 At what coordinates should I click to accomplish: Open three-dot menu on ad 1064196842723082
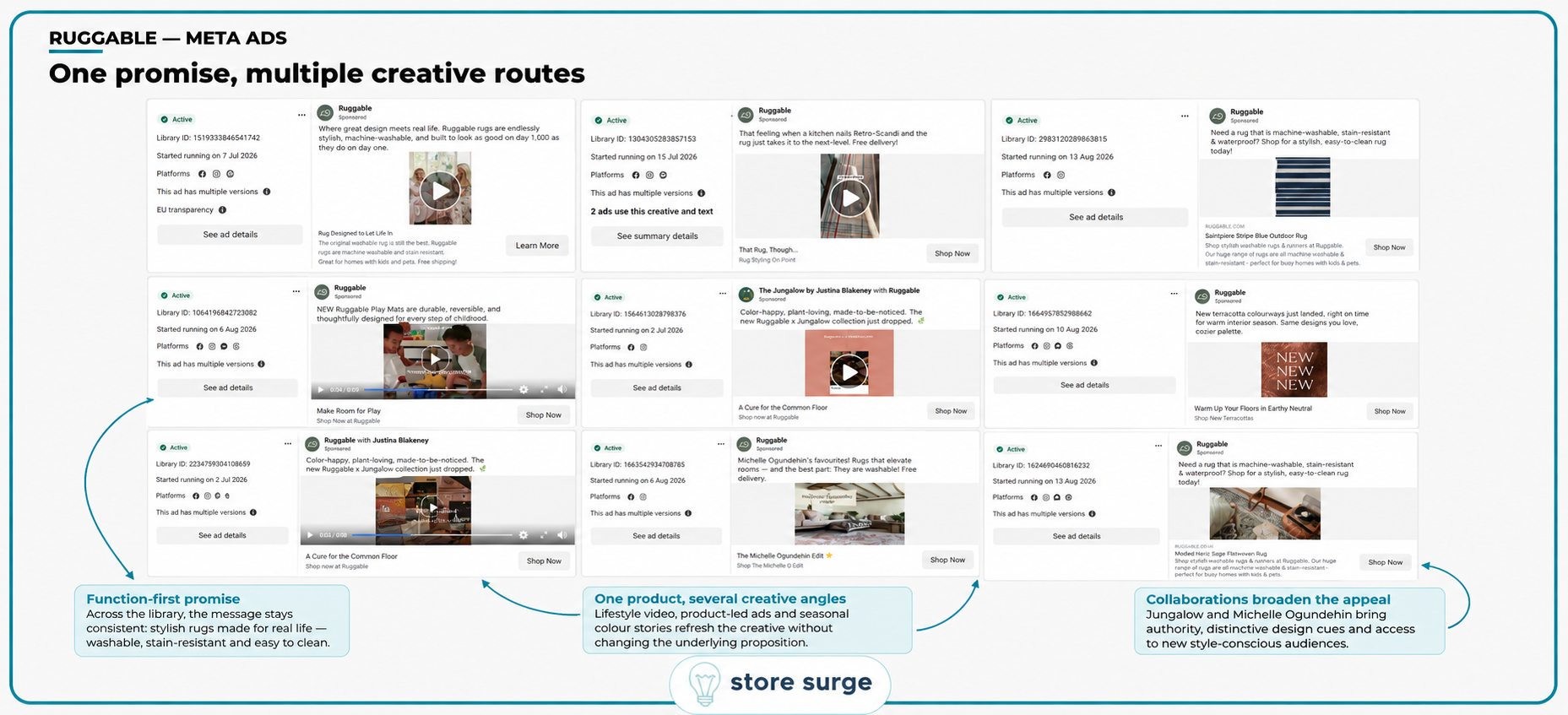(x=296, y=292)
